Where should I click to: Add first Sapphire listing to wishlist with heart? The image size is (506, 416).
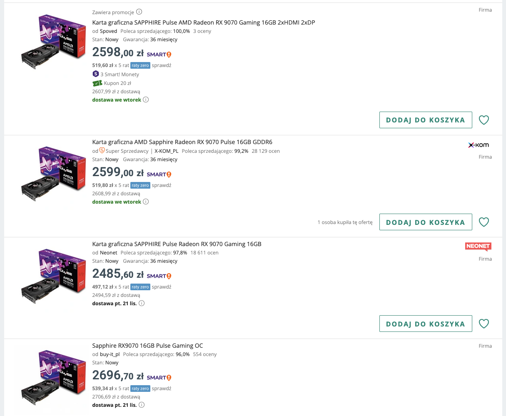coord(484,120)
